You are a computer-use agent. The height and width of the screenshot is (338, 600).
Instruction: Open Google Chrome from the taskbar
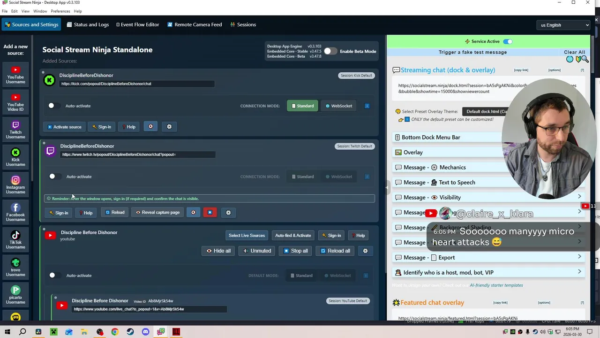(x=115, y=332)
